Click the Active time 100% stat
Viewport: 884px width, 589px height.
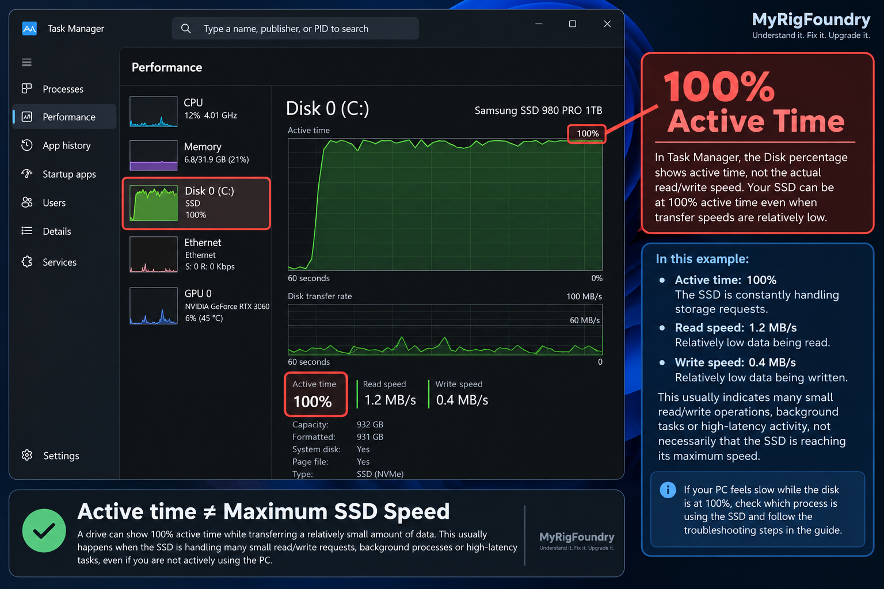pyautogui.click(x=315, y=395)
